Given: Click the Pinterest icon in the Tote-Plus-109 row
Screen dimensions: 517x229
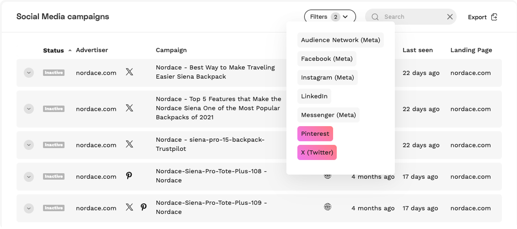Looking at the screenshot, I should [x=144, y=208].
